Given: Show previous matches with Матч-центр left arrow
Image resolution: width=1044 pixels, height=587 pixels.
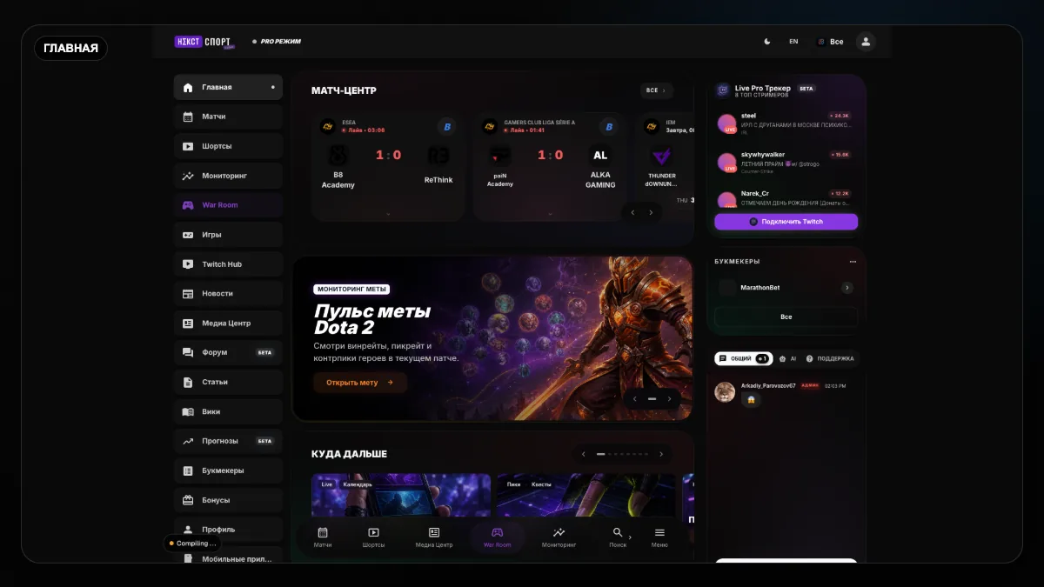Looking at the screenshot, I should pos(632,212).
